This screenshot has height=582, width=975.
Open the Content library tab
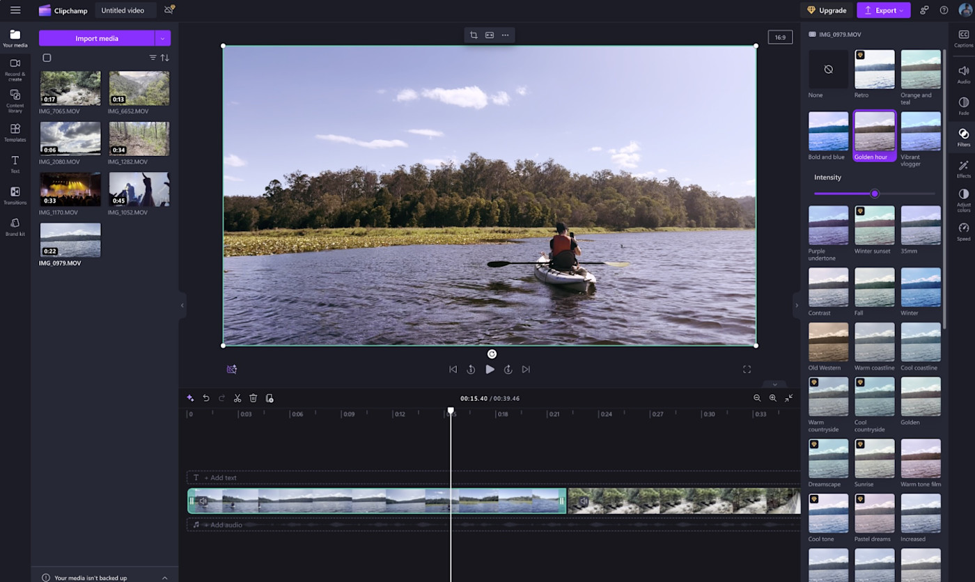click(x=15, y=101)
